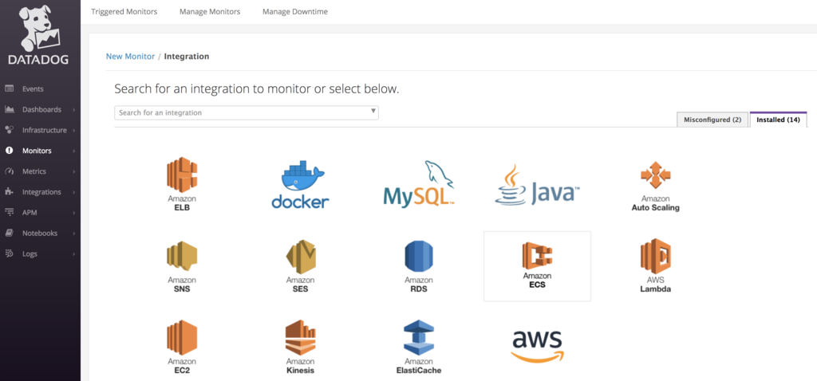Pick the MySQL integration logo

click(x=418, y=183)
